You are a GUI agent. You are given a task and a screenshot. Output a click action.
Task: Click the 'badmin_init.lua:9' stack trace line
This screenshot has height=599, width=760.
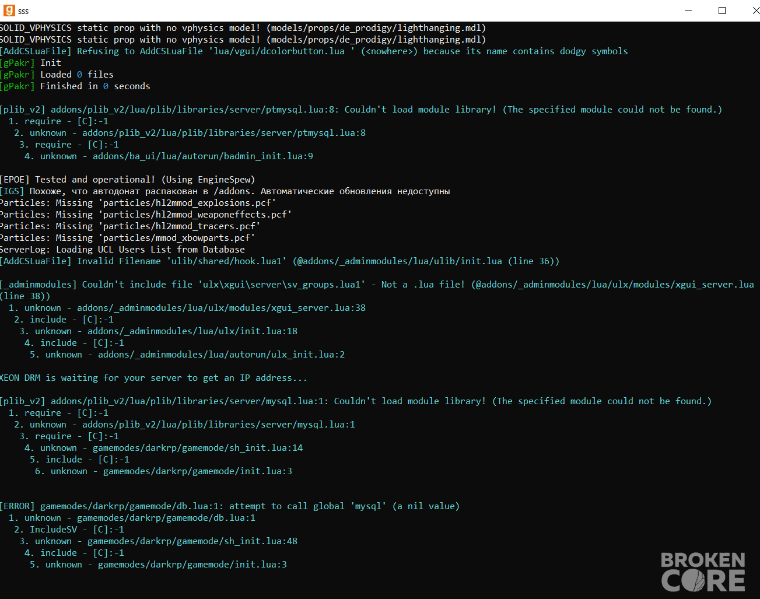(x=169, y=156)
